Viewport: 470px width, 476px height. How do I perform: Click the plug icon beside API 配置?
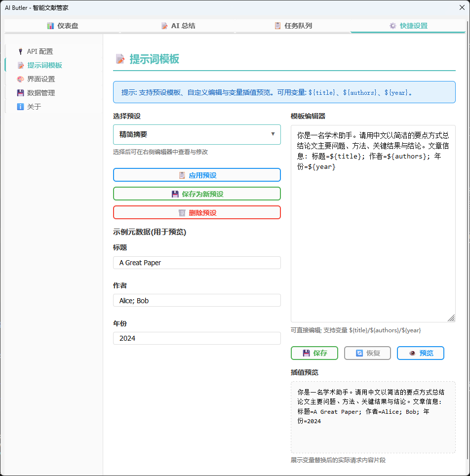pos(20,51)
